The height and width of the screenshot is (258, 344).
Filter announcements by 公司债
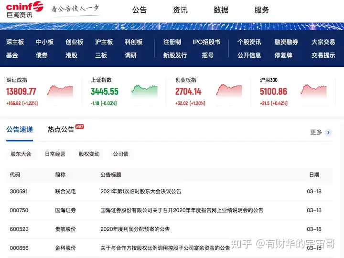pyautogui.click(x=121, y=154)
